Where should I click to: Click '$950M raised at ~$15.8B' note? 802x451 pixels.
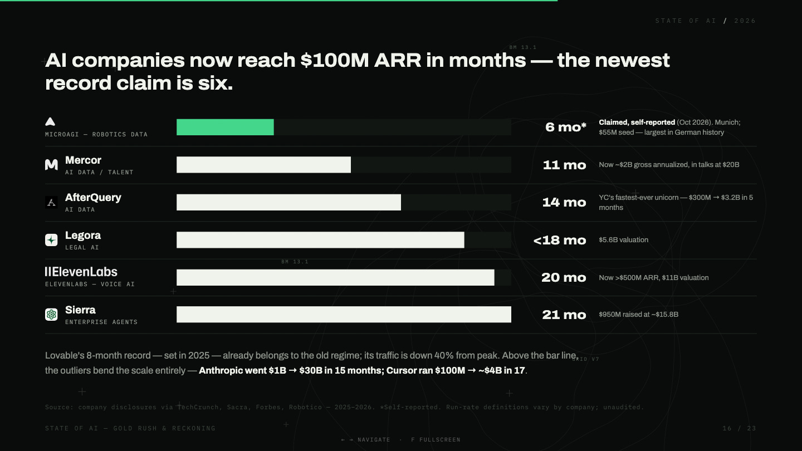(639, 315)
